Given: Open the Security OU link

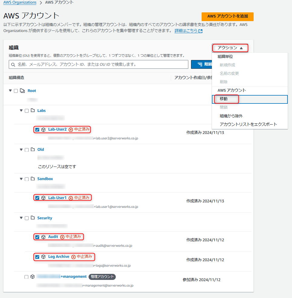Looking at the screenshot, I should pos(44,218).
